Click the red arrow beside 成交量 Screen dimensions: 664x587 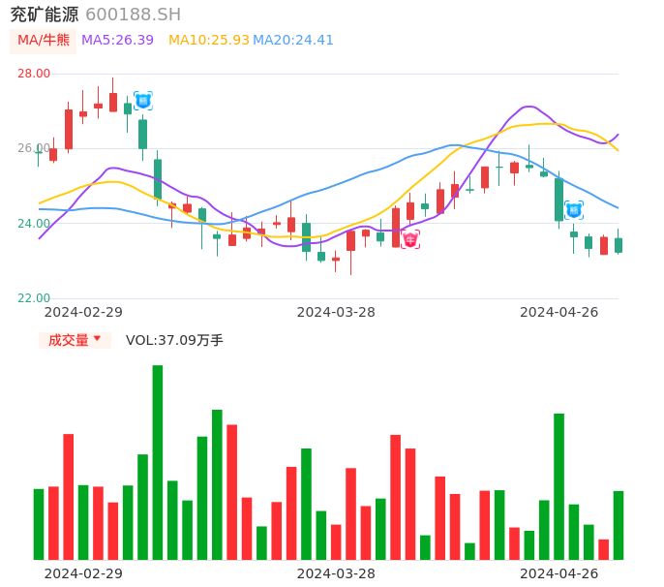97,339
